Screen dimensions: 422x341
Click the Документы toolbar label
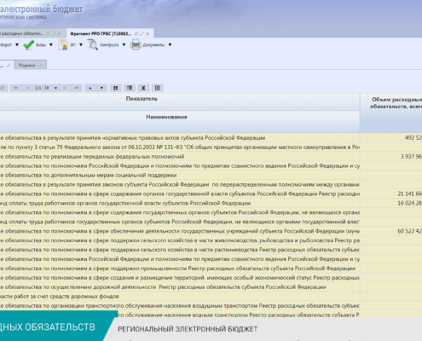(x=153, y=45)
